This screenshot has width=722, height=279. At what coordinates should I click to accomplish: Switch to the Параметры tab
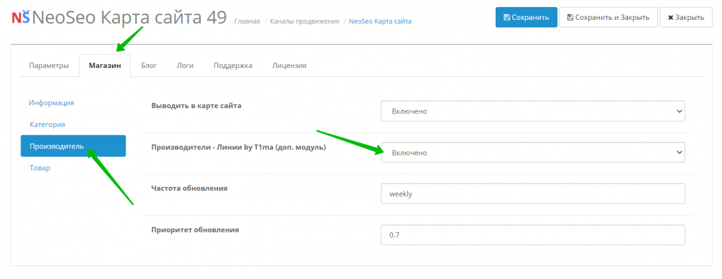[x=49, y=66]
